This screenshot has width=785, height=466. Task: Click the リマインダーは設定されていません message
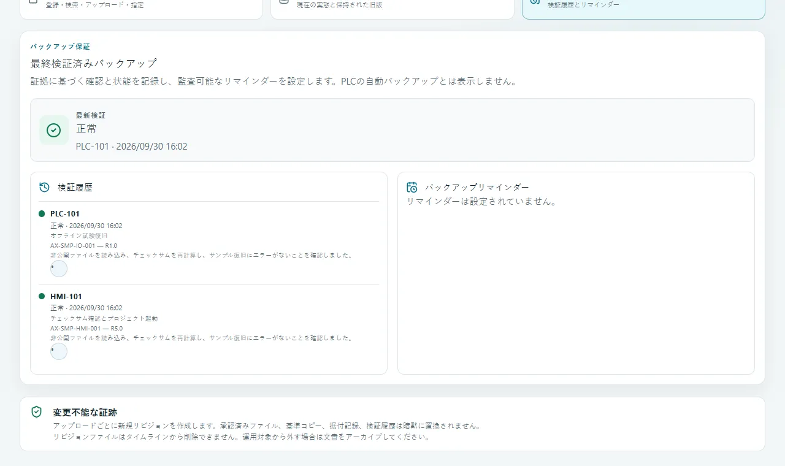[x=482, y=201]
